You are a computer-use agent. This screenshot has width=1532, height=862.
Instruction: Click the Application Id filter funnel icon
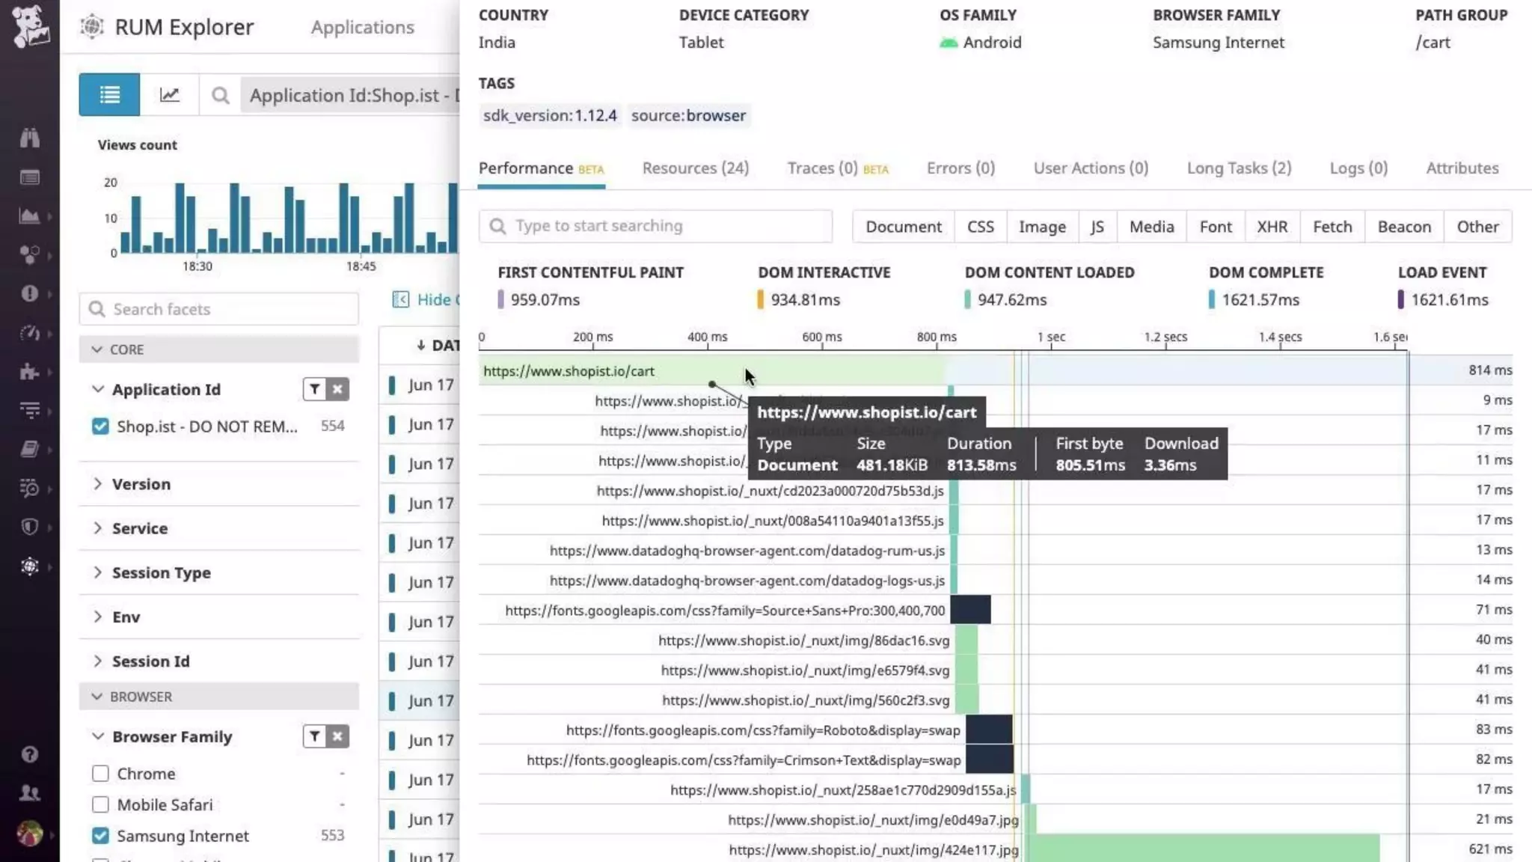click(315, 389)
